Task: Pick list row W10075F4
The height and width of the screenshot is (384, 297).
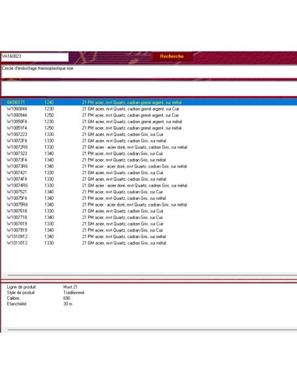Action: [149, 198]
